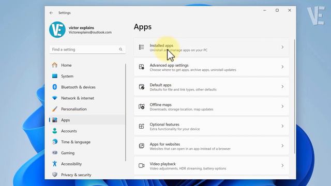Viewport: 331px width, 186px height.
Task: Minimize the Settings window
Action: tap(264, 10)
